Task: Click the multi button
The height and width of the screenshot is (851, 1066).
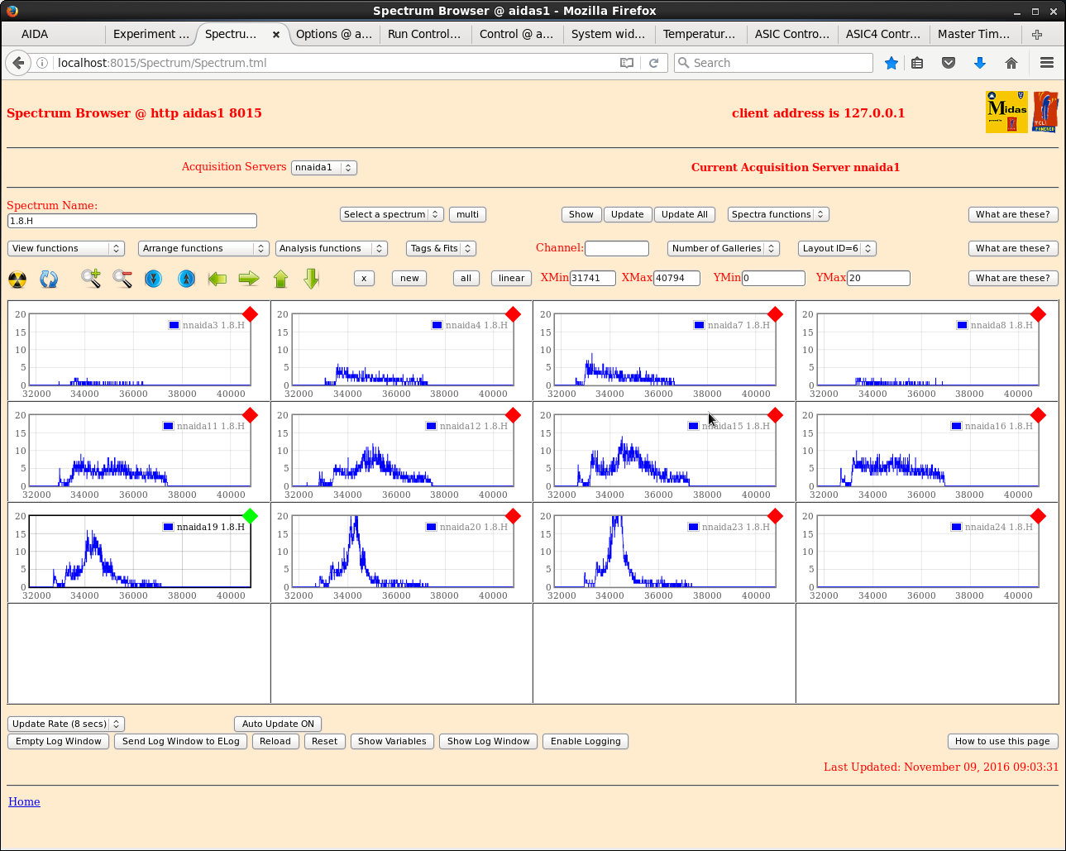Action: (467, 214)
